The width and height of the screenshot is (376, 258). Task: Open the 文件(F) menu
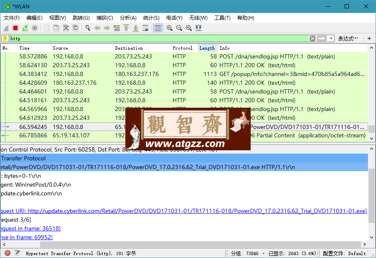[12, 18]
